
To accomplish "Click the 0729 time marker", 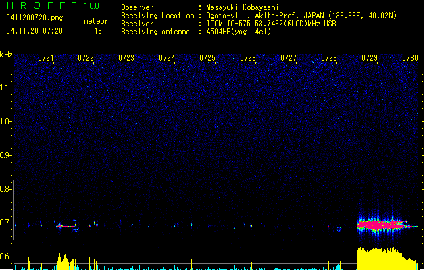I will pos(370,58).
